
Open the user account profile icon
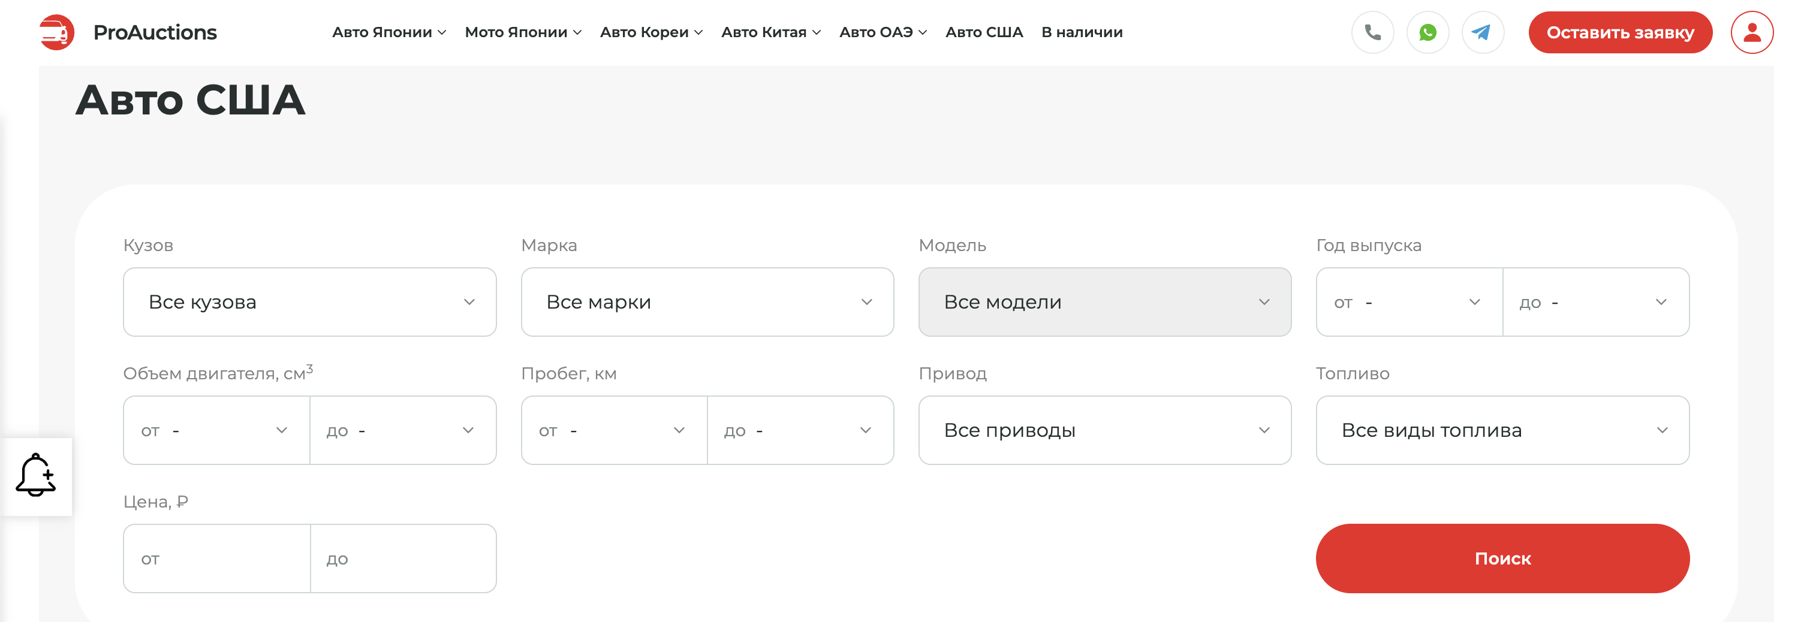coord(1752,32)
